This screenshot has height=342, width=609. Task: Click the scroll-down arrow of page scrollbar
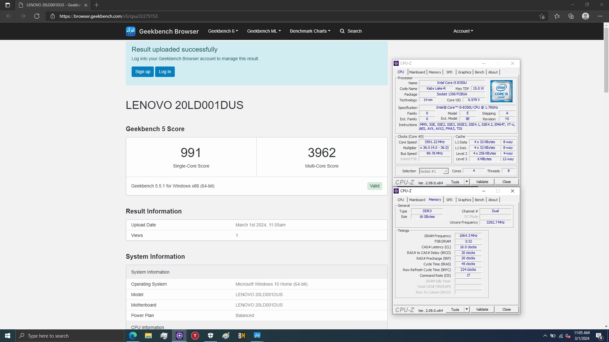[x=606, y=326]
